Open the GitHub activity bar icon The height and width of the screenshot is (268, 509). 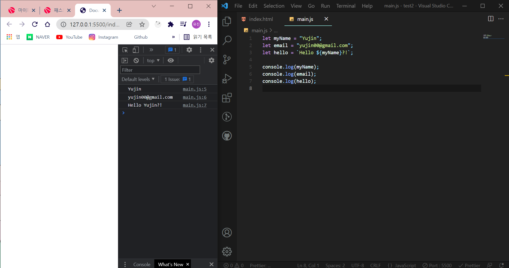pyautogui.click(x=227, y=136)
